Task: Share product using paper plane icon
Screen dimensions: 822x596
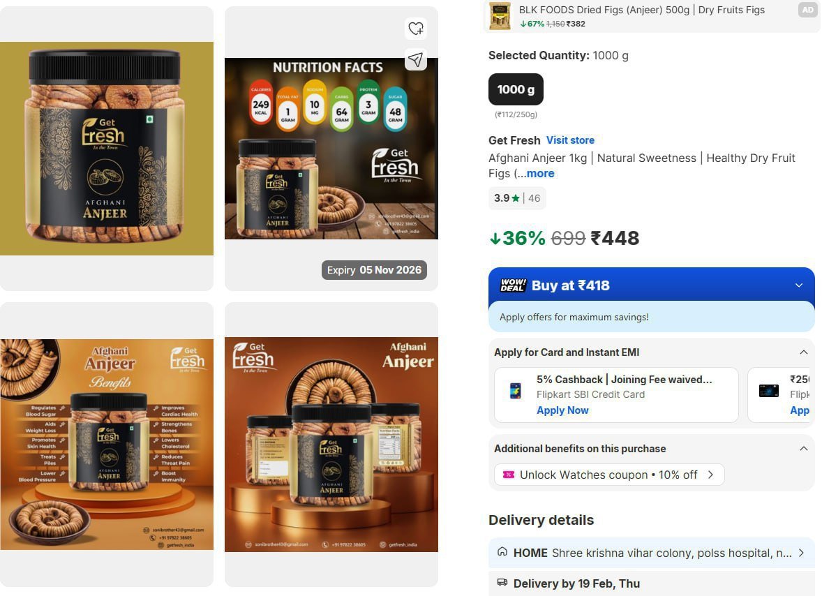Action: 416,60
